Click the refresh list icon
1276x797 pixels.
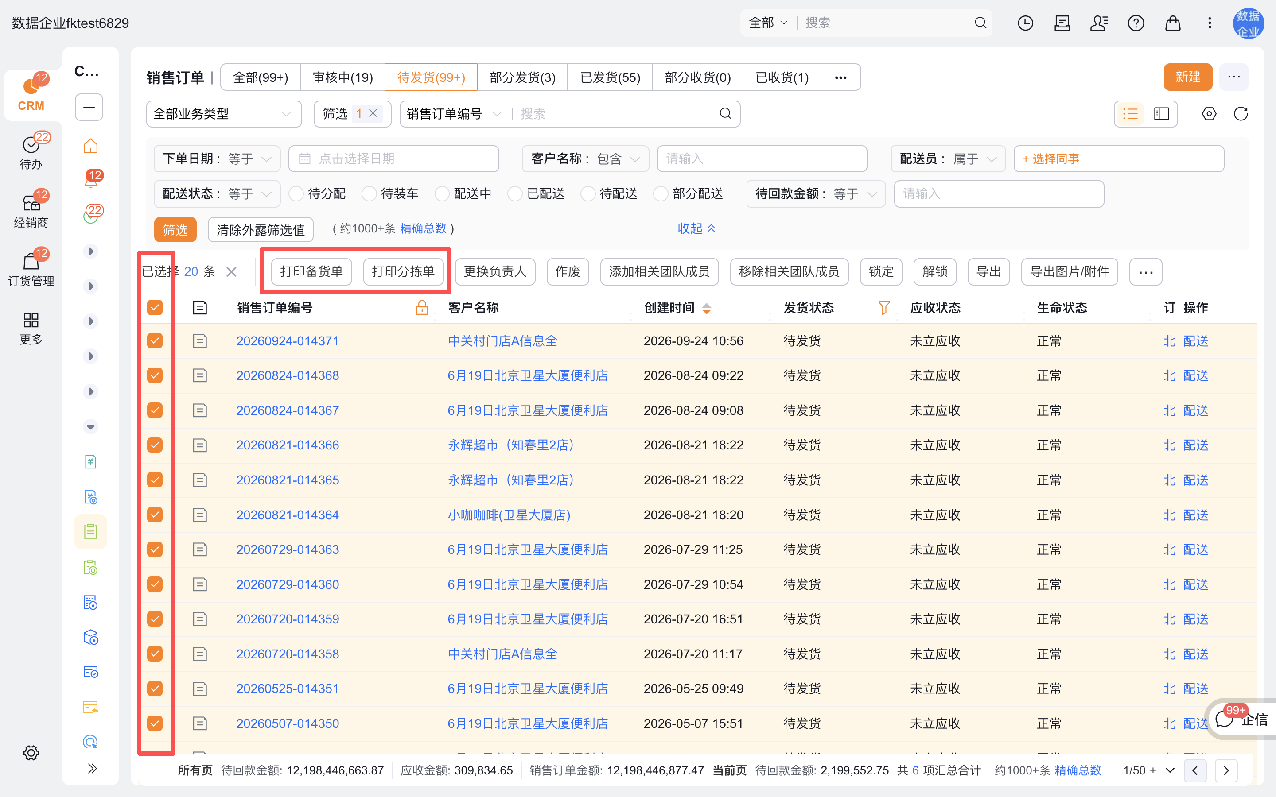click(1241, 114)
